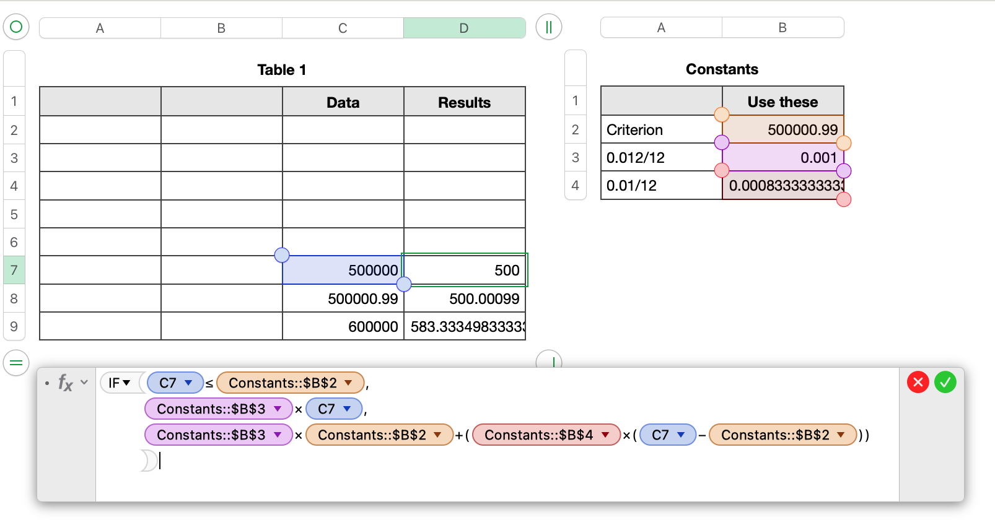Select row 1 header of Table 1

14,101
